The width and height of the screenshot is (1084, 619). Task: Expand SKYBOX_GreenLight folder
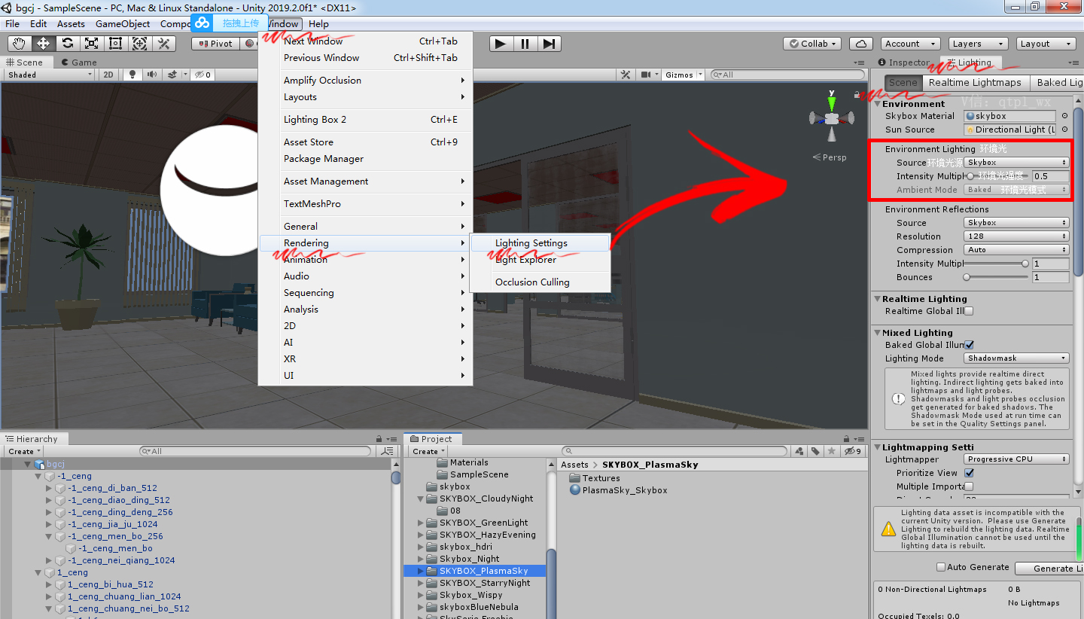[422, 523]
